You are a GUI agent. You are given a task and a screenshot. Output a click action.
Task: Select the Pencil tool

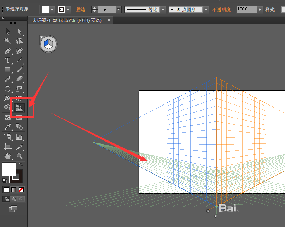(x=8, y=79)
